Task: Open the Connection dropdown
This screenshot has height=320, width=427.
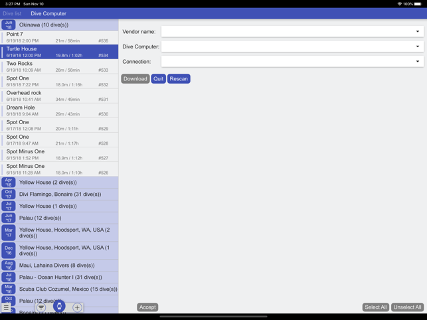Action: point(292,62)
